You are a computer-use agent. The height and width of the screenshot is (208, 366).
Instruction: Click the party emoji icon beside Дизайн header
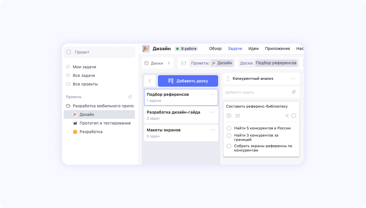pyautogui.click(x=146, y=48)
